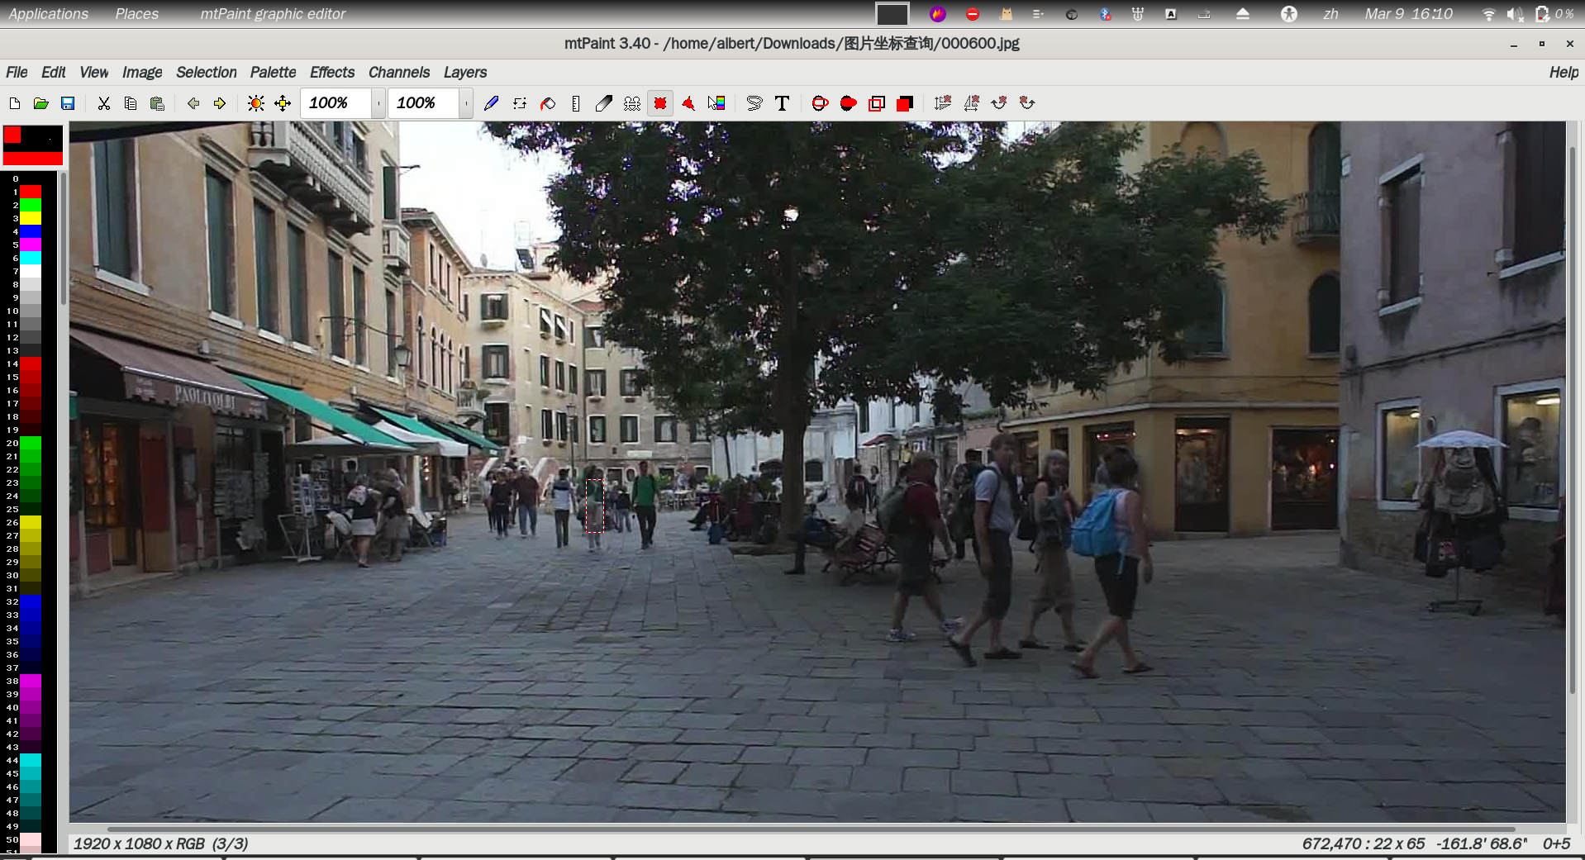Open the Effects menu
1585x860 pixels.
(x=331, y=73)
